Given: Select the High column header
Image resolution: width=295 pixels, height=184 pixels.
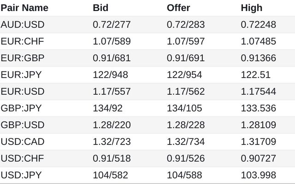Looking at the screenshot, I should click(252, 8).
